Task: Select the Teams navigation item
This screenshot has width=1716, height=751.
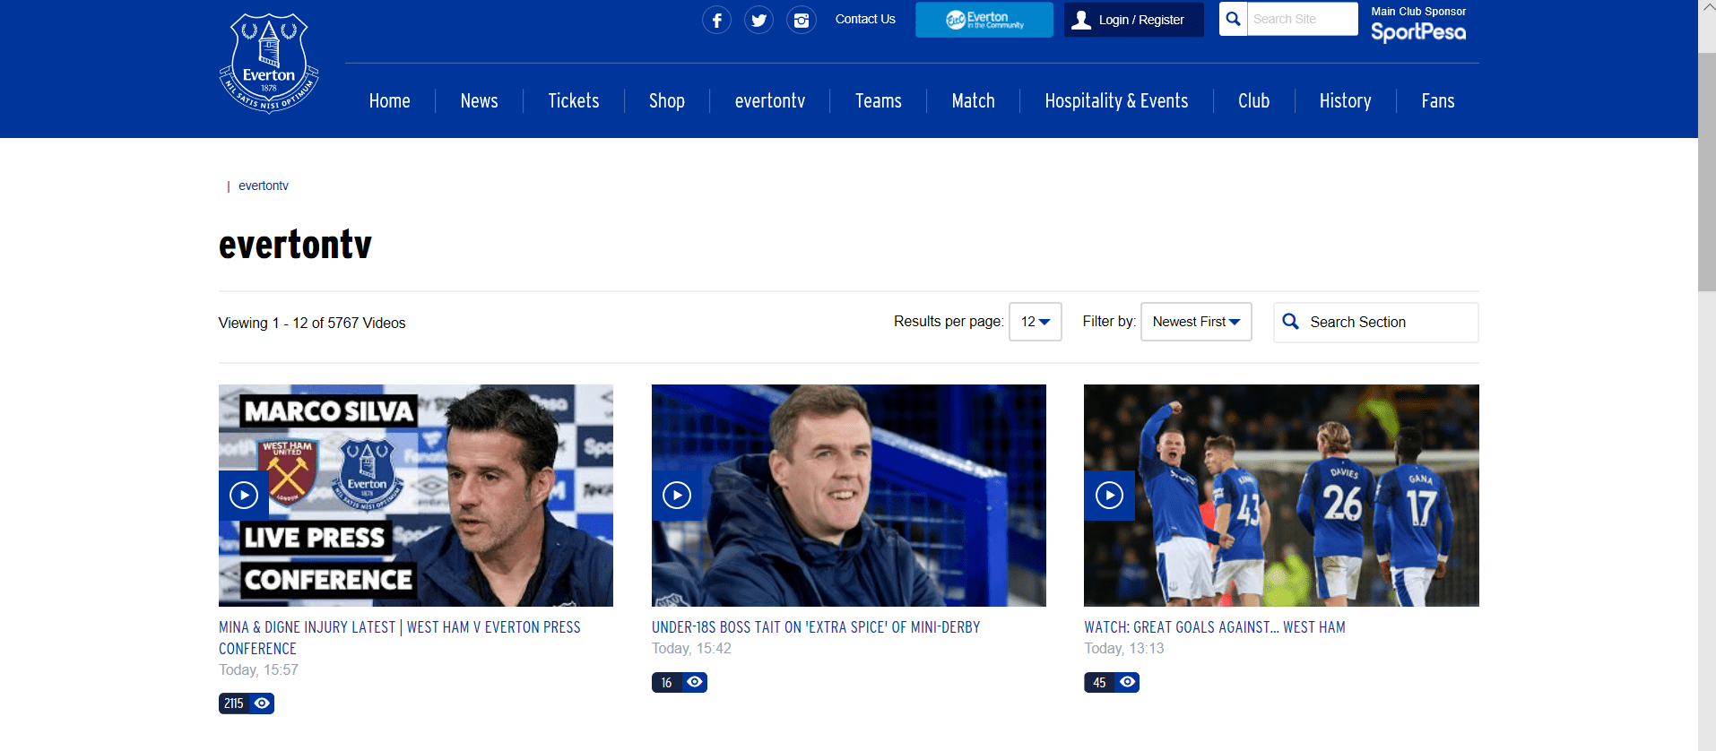Action: 878,101
